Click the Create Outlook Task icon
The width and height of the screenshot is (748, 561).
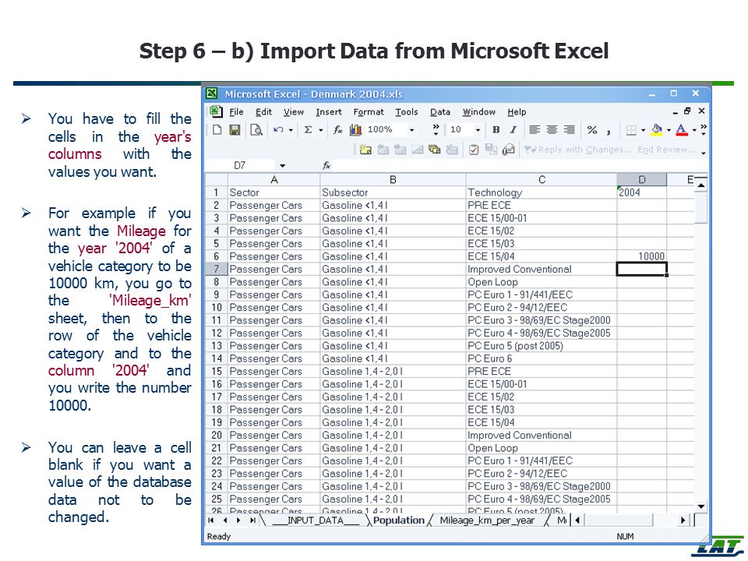474,150
